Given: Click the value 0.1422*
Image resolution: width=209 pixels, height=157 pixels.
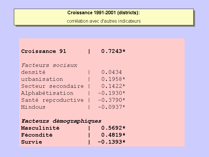Looking at the screenshot, I should click(113, 86).
